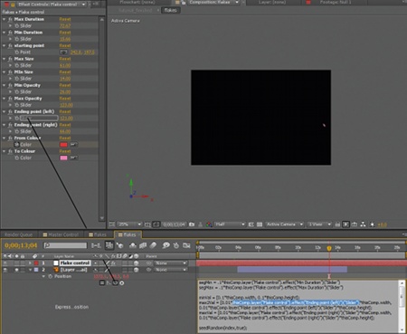Image resolution: width=407 pixels, height=334 pixels.
Task: Click the current time display 0;00;13;04 in the timeline
Action: pyautogui.click(x=21, y=245)
